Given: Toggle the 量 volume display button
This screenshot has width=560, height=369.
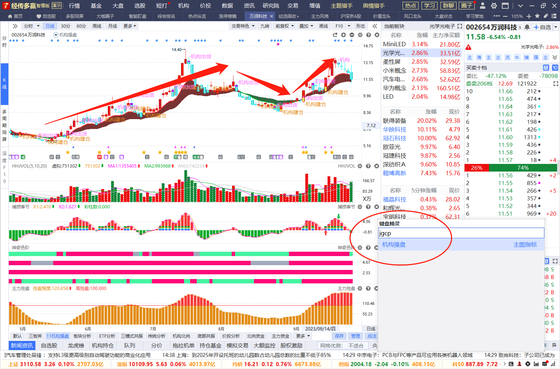Looking at the screenshot, I should point(546,68).
